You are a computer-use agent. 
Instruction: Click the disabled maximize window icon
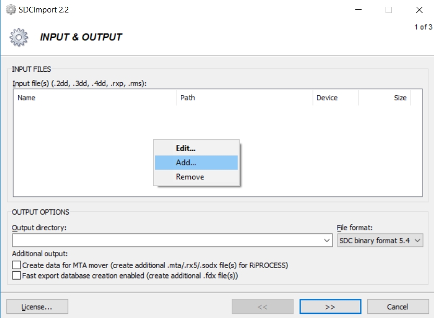click(389, 10)
